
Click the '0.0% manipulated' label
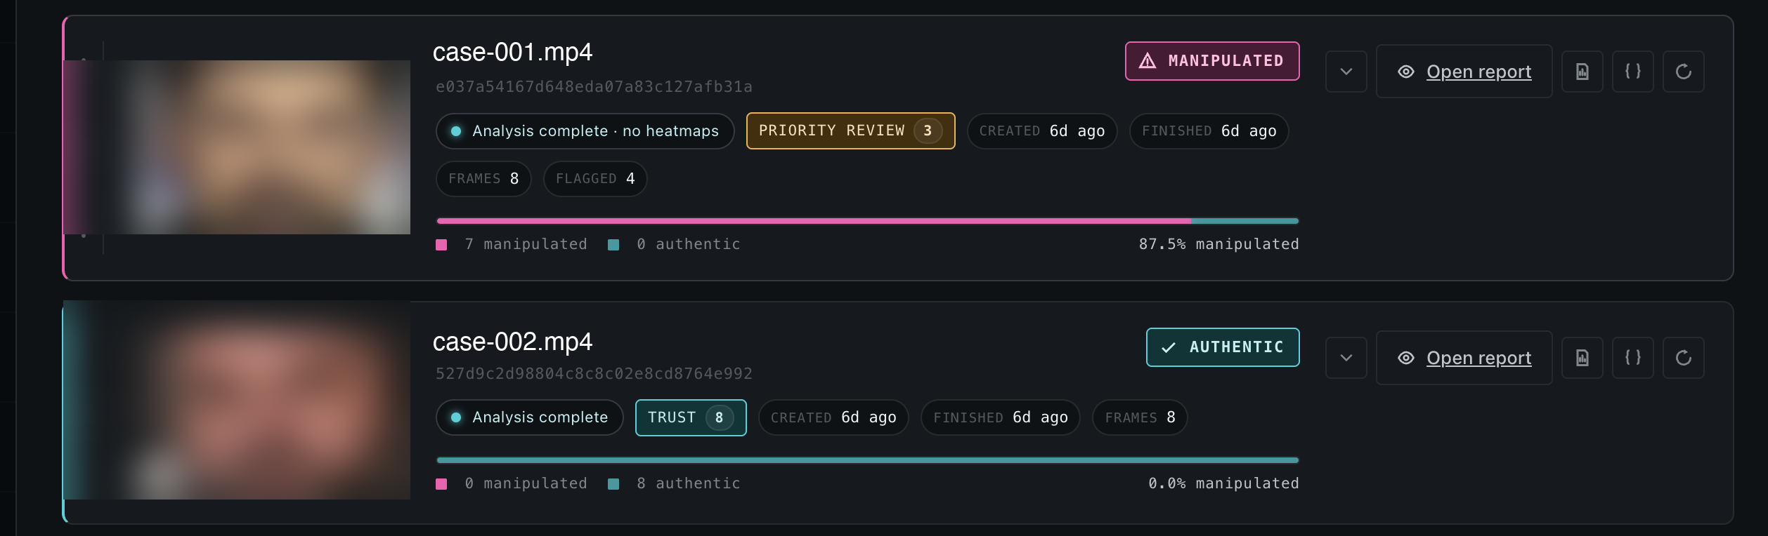(x=1224, y=483)
